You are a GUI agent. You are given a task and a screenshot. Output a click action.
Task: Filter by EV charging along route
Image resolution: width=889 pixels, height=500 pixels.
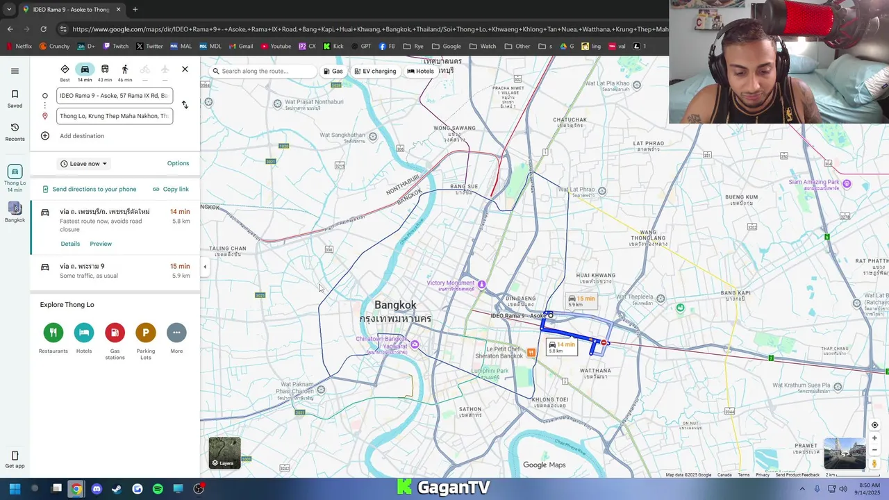point(375,71)
